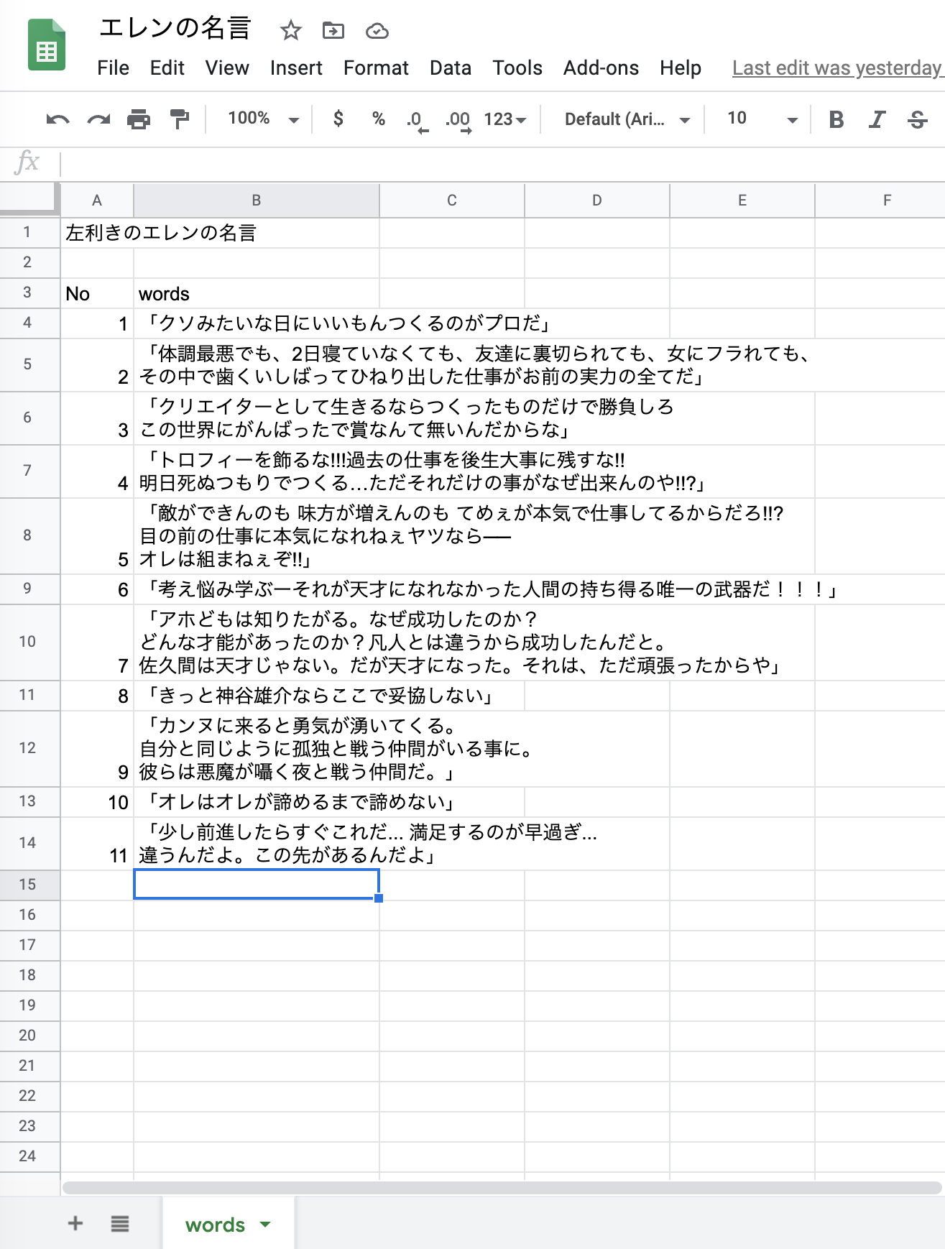The image size is (945, 1249).
Task: Click the document title エレンの名言
Action: [175, 29]
